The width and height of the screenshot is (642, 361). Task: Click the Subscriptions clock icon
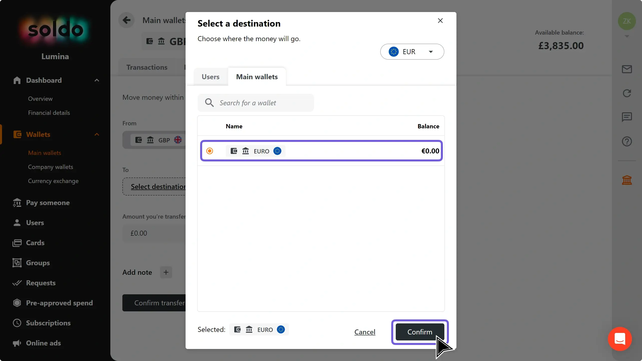[17, 323]
